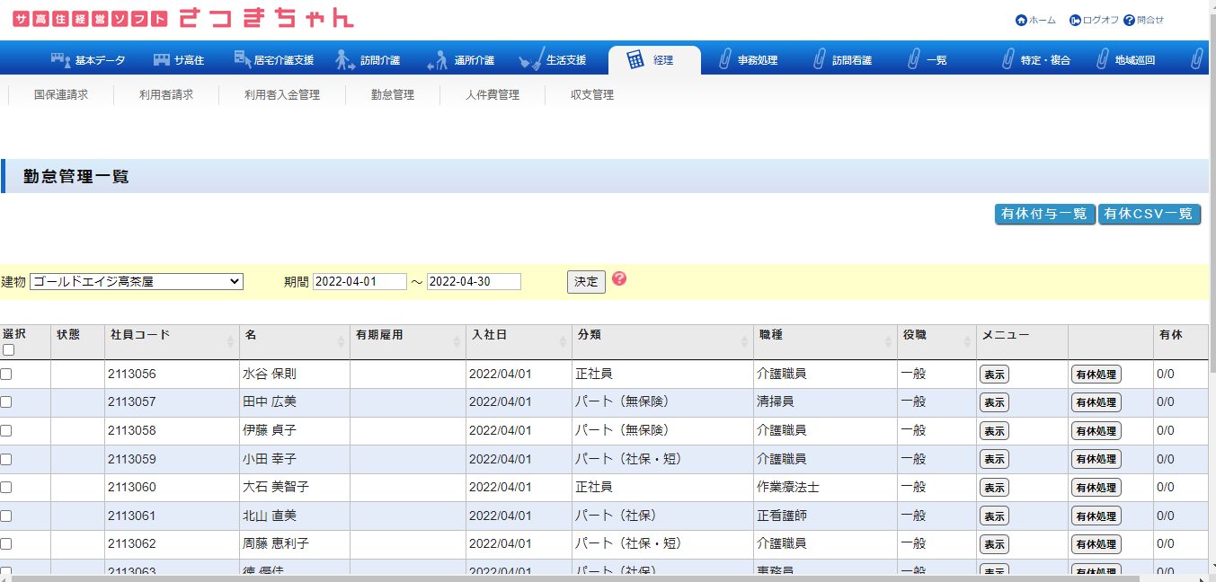The image size is (1216, 582).
Task: Sort table by 入社日 column
Action: 564,341
